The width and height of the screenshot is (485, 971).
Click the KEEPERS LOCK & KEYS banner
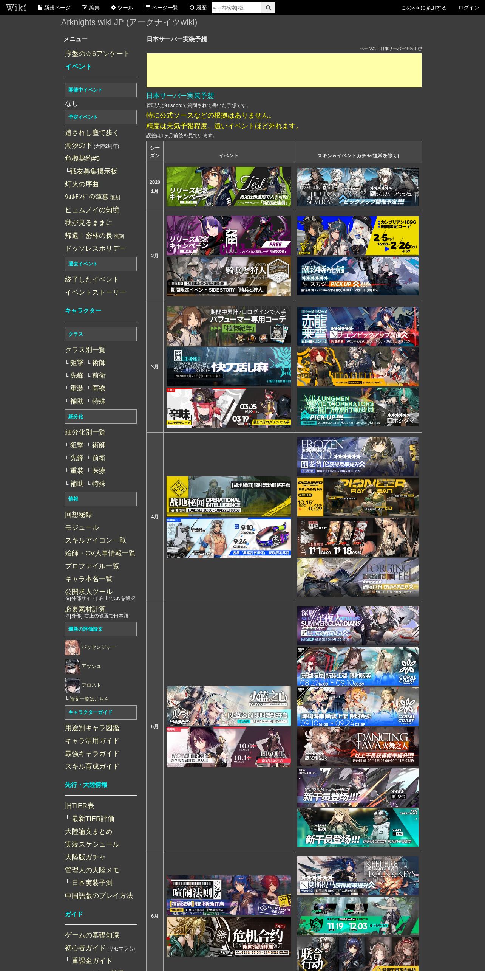click(358, 876)
